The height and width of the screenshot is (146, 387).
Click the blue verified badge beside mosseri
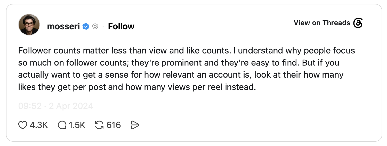[86, 26]
